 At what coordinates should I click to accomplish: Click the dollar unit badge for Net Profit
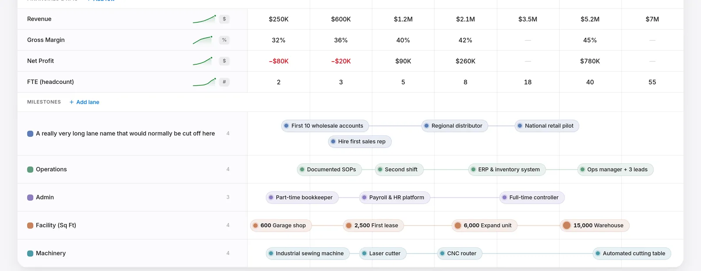click(224, 61)
